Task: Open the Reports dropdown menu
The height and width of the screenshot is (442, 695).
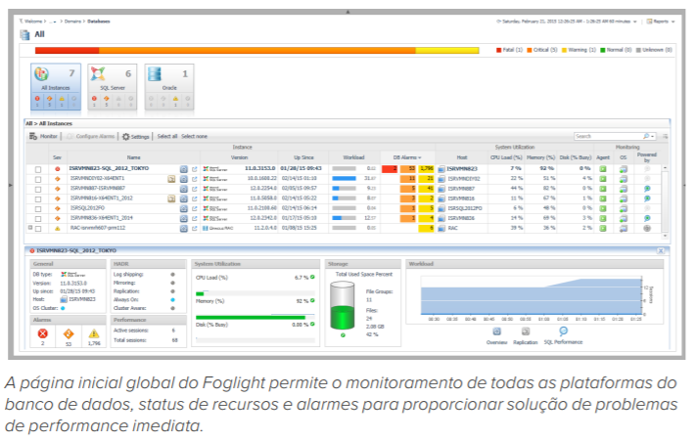Action: coord(658,20)
